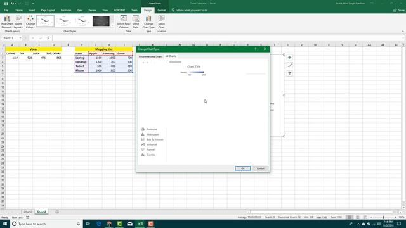406x228 pixels.
Task: Open the Page Layout tab
Action: 48,10
